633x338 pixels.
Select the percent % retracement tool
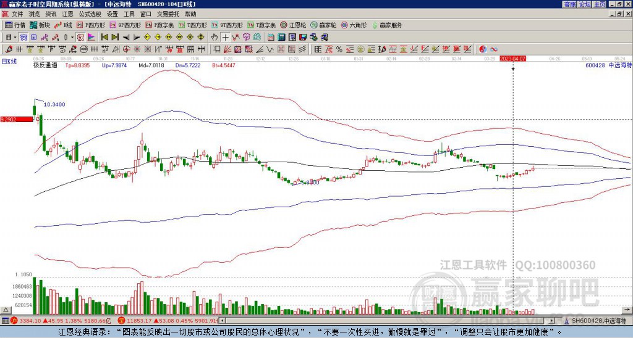339,49
